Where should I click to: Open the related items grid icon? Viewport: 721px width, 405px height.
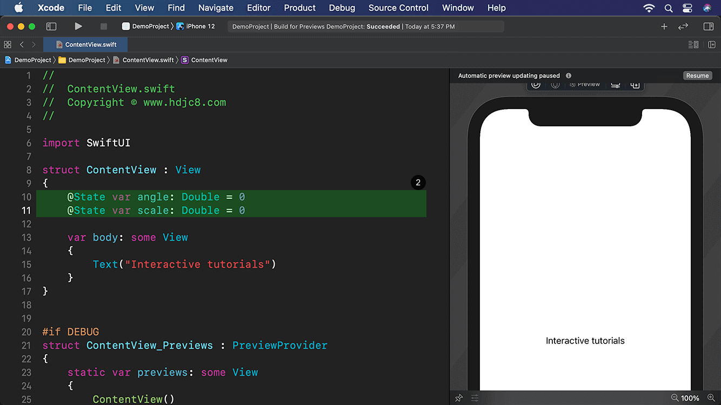coord(8,45)
